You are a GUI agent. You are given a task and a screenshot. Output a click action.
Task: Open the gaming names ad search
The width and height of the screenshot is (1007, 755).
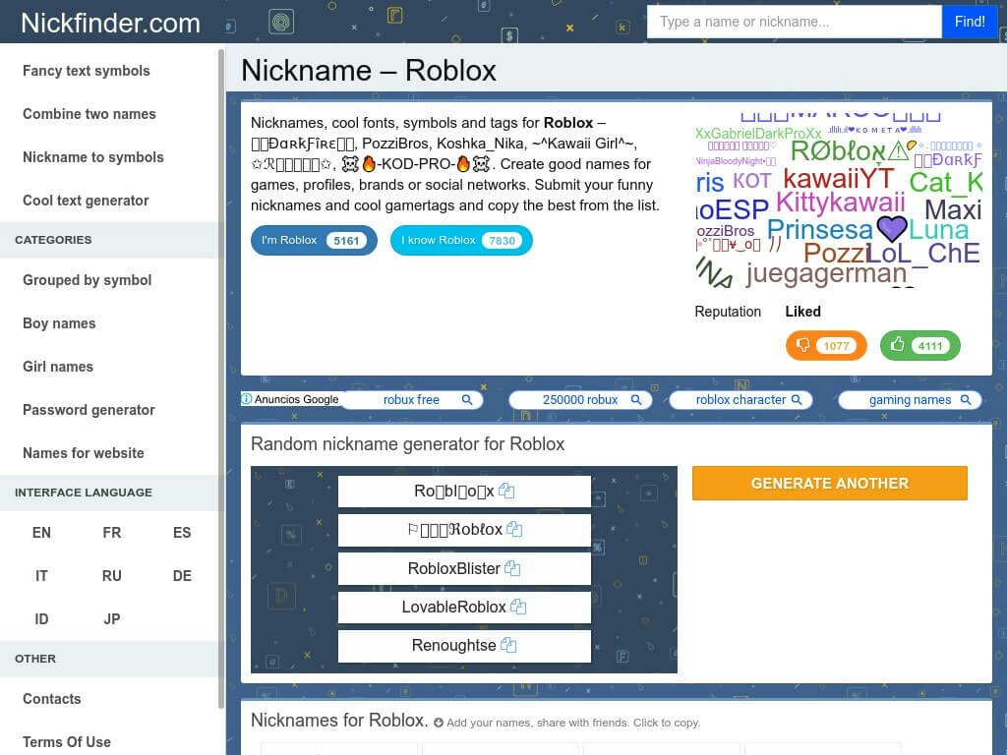click(x=910, y=399)
